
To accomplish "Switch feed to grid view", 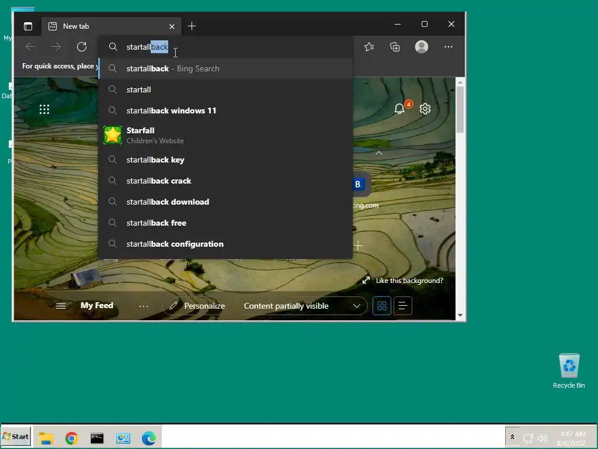I will [x=382, y=306].
